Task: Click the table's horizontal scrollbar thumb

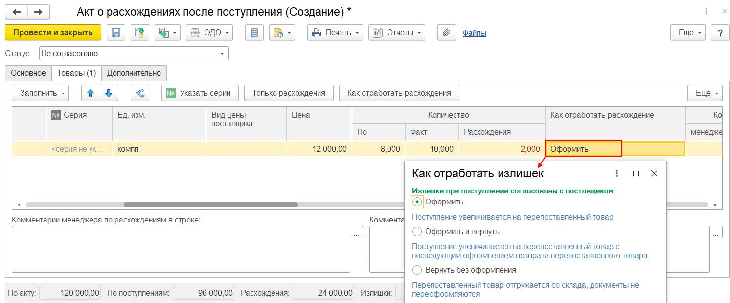Action: (x=210, y=205)
